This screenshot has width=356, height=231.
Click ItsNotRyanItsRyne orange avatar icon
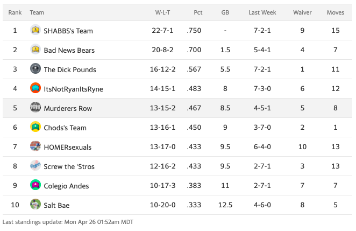tap(35, 88)
